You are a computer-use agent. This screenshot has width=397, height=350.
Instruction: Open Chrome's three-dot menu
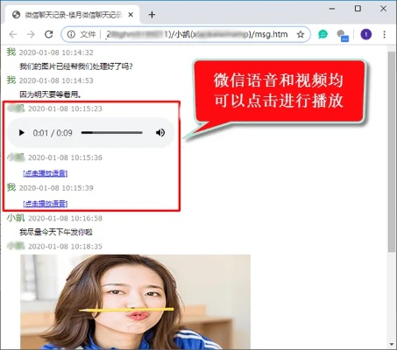[x=385, y=34]
